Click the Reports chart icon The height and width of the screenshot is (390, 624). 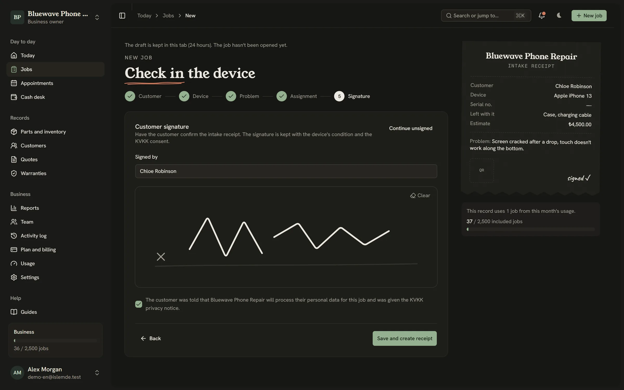tap(14, 208)
